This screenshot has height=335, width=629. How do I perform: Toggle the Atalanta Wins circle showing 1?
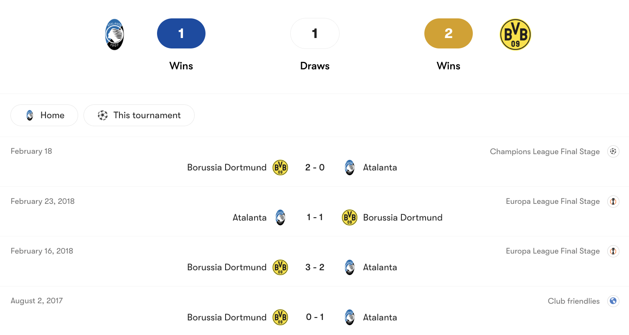click(x=181, y=33)
